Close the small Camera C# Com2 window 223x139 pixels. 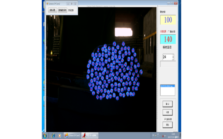point(75,4)
